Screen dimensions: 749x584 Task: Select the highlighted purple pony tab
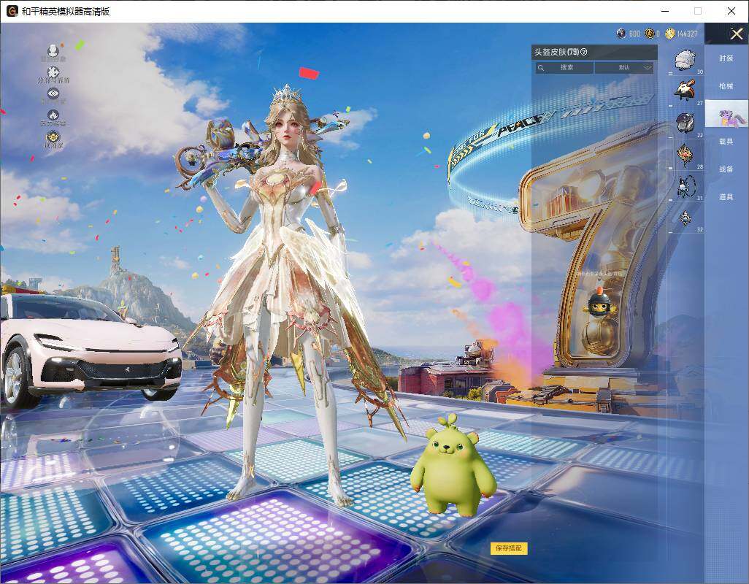coord(726,114)
